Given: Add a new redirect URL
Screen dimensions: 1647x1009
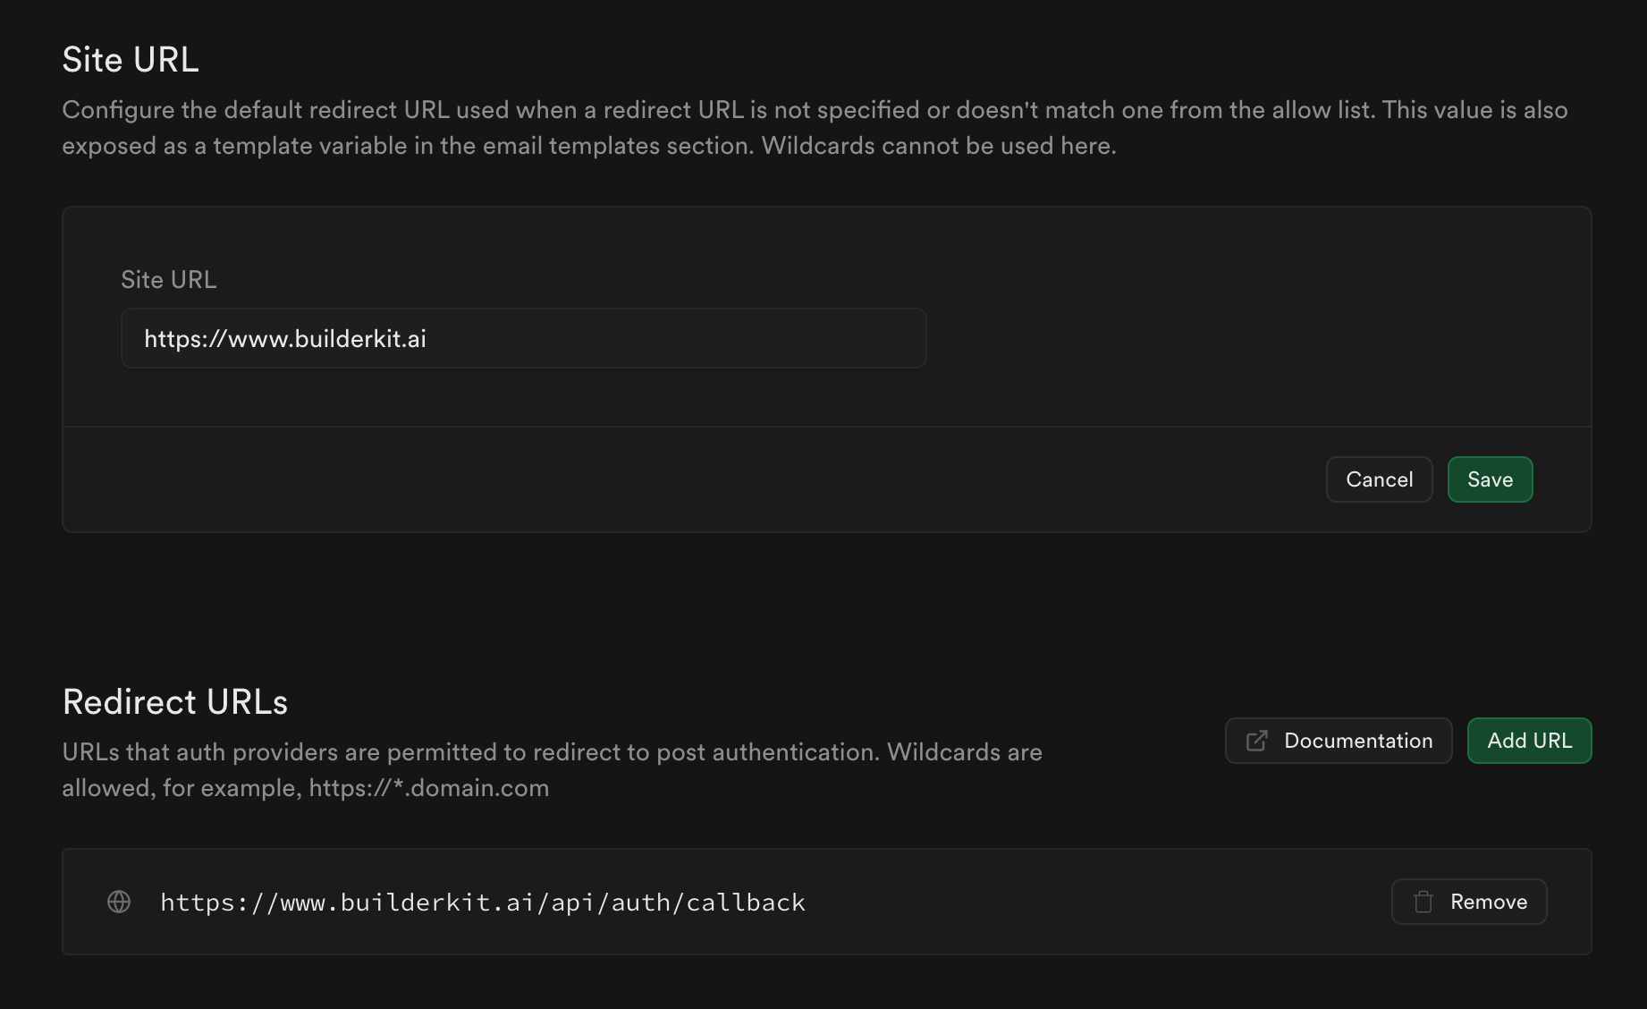Looking at the screenshot, I should tap(1529, 741).
